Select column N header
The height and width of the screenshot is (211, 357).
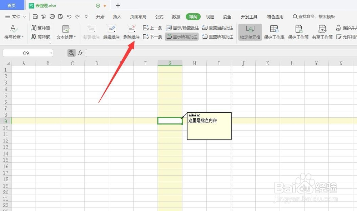coord(341,63)
